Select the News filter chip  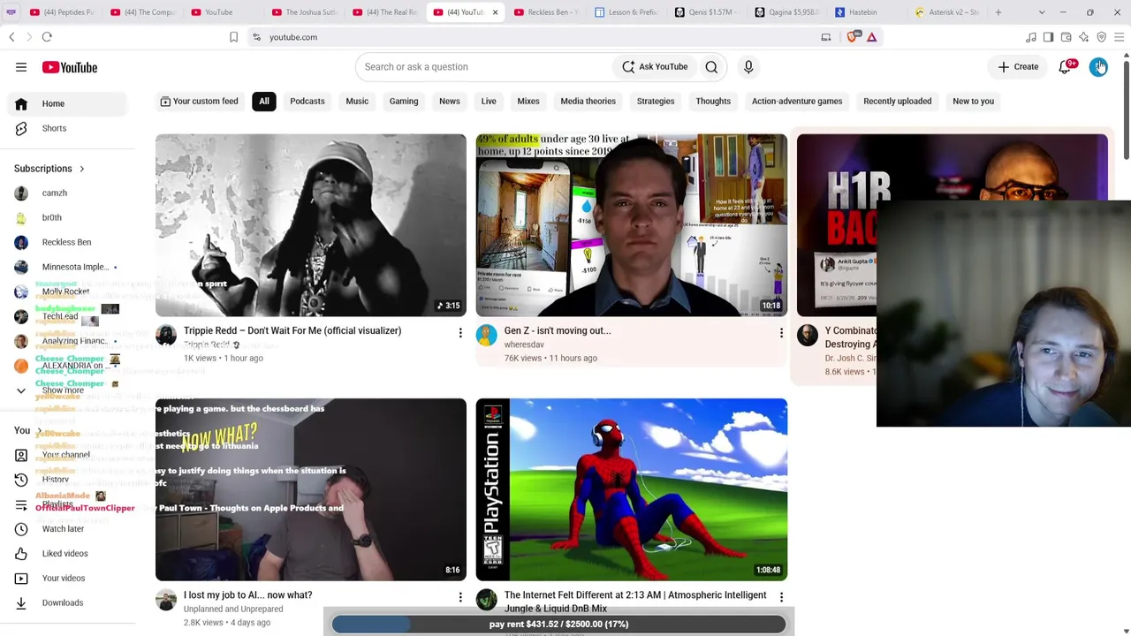click(450, 101)
